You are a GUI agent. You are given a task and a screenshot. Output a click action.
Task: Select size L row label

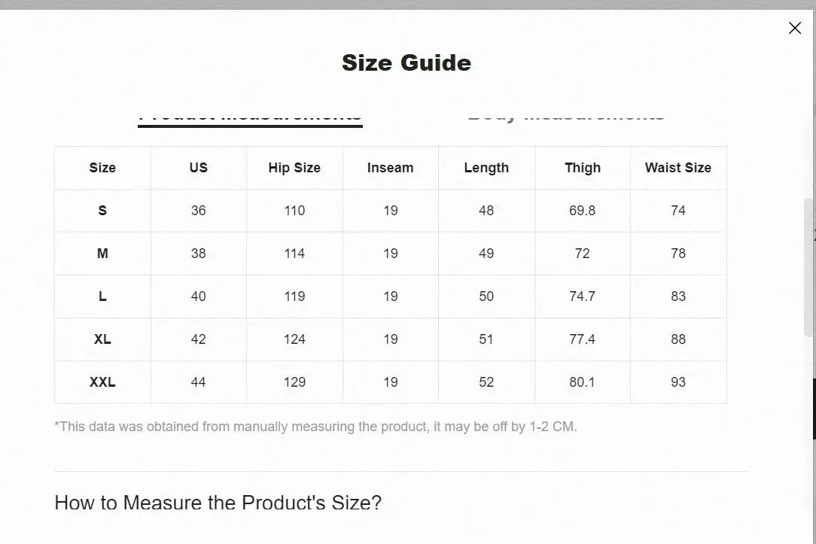pyautogui.click(x=102, y=296)
